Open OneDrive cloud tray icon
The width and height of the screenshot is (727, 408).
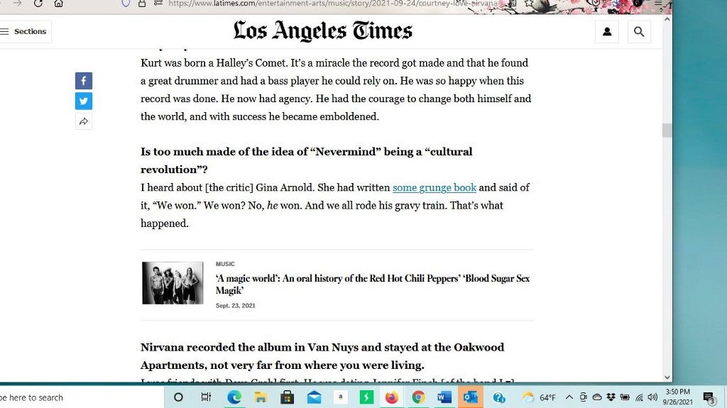[597, 397]
